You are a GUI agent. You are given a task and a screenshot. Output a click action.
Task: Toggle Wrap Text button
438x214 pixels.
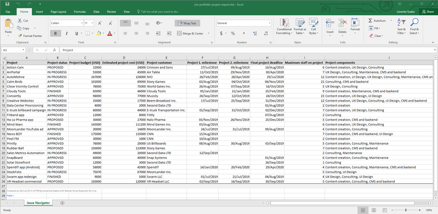(x=188, y=23)
